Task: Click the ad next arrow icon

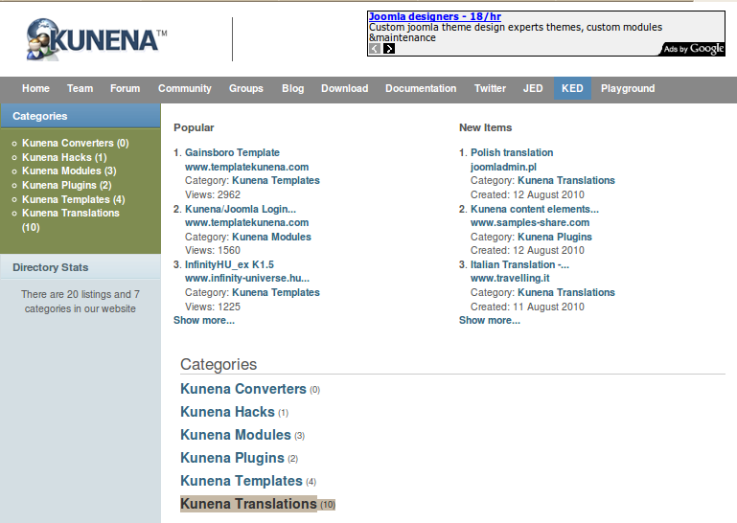Action: point(389,49)
